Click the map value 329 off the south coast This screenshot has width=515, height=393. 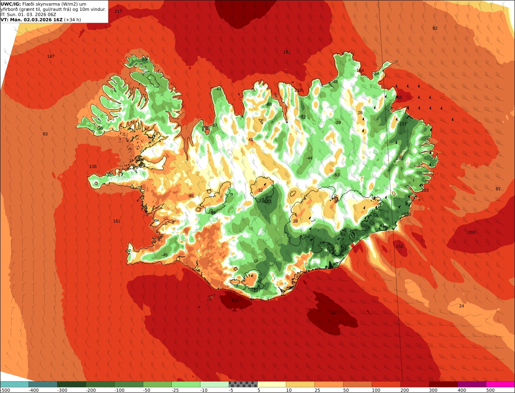pyautogui.click(x=235, y=300)
